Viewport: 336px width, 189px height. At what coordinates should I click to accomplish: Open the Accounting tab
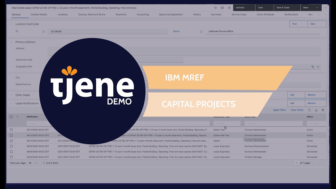pos(143,14)
